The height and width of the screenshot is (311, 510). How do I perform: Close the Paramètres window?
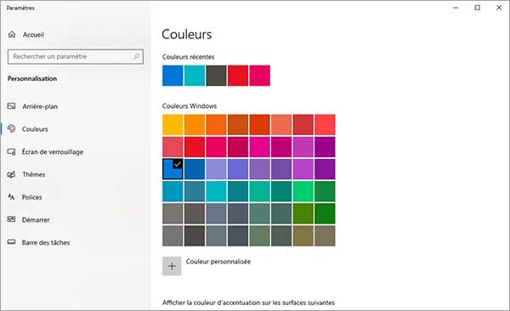pos(499,8)
